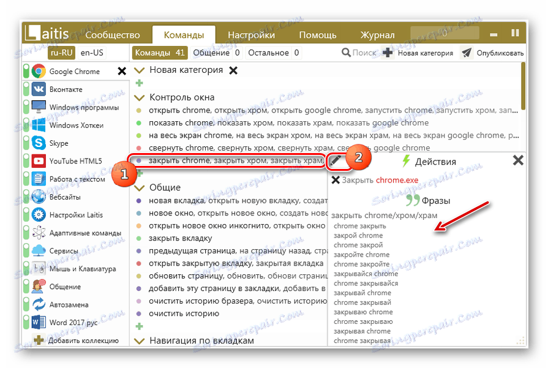Viewport: 548px width, 368px height.
Task: Click the Поиск magnifier icon
Action: [346, 53]
